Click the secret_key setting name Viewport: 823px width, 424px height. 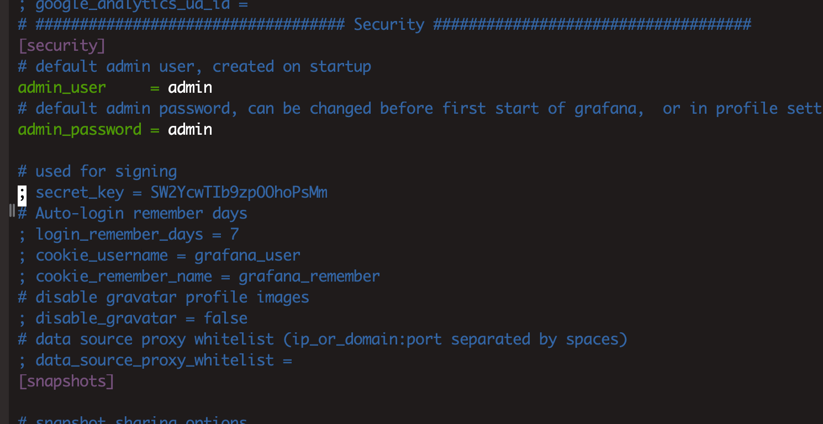[80, 192]
